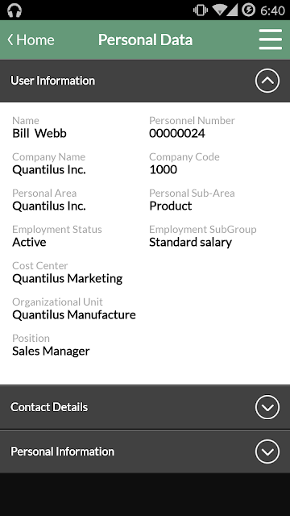This screenshot has height=516, width=290.
Task: Tap the clock showing 6:40
Action: 272,10
